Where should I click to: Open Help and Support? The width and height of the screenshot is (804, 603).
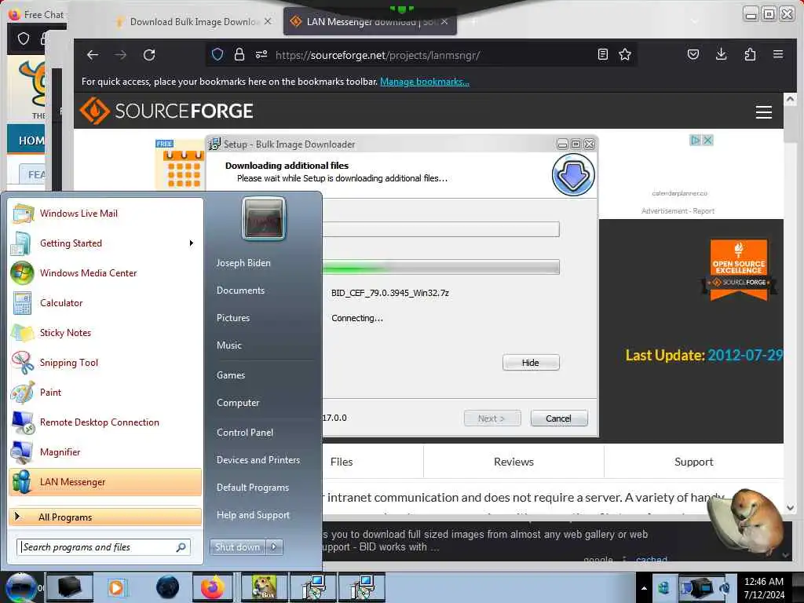254,515
